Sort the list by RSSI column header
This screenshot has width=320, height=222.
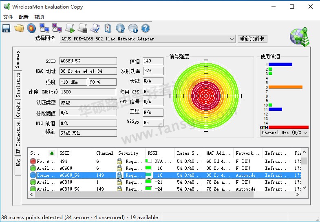click(x=160, y=153)
